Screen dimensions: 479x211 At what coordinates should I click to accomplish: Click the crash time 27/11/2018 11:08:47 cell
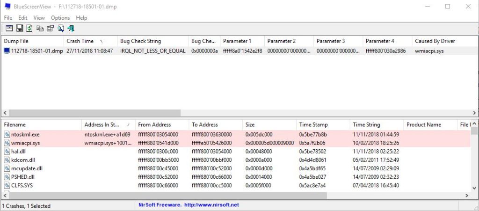89,51
